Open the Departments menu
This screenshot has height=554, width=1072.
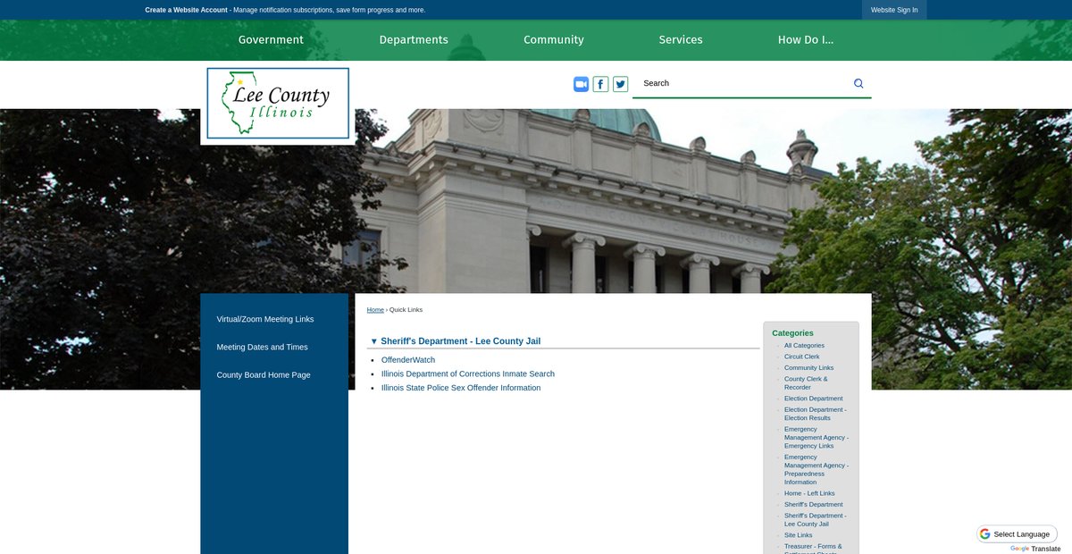pos(414,40)
